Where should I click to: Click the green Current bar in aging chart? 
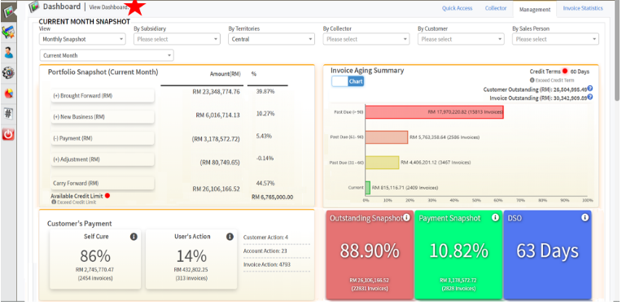coord(368,188)
